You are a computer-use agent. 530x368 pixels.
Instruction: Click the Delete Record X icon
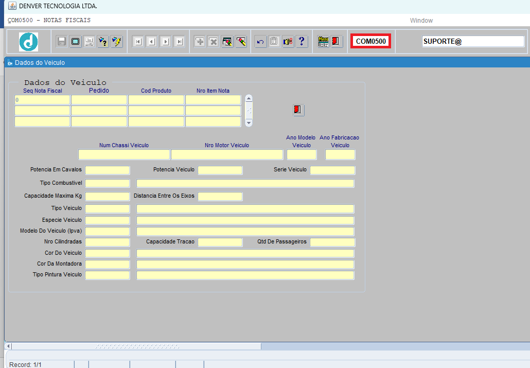coord(213,42)
